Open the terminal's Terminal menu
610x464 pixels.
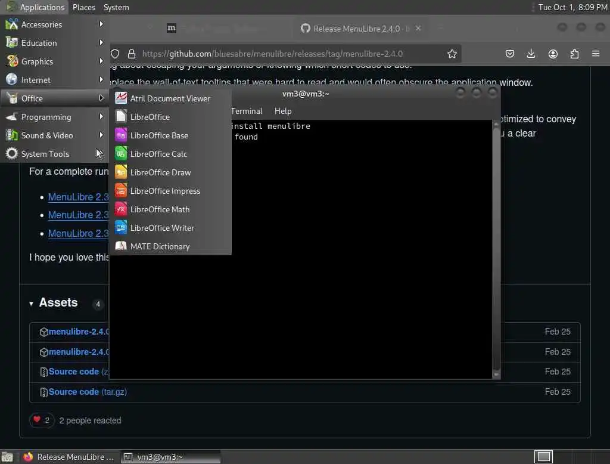click(x=247, y=111)
